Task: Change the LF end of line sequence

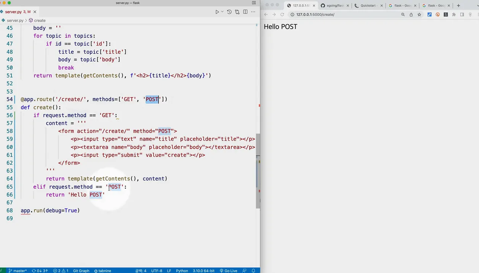Action: click(x=169, y=270)
